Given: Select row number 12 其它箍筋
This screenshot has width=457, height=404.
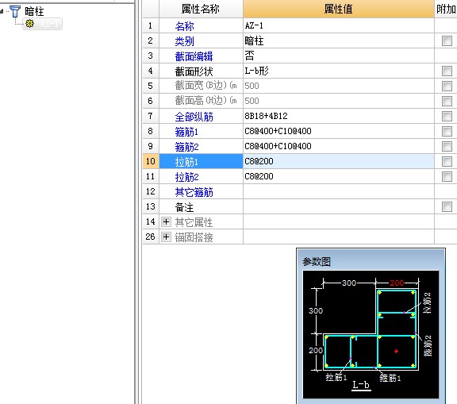Looking at the screenshot, I should [151, 191].
